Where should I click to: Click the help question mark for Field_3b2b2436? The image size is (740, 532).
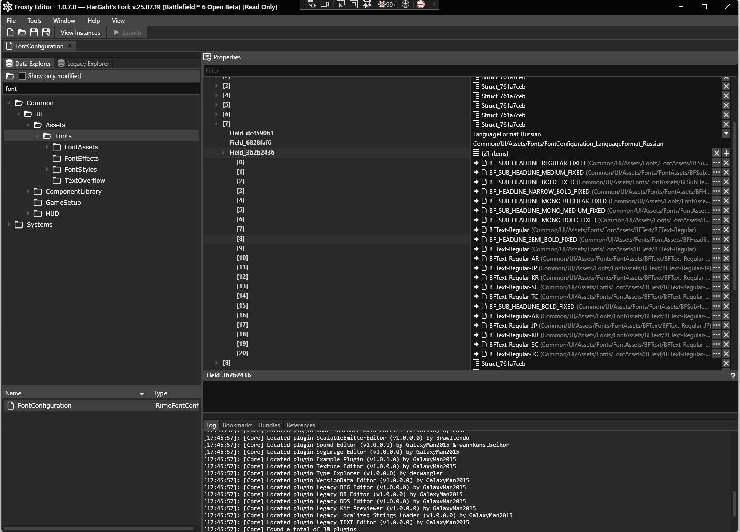coord(733,376)
